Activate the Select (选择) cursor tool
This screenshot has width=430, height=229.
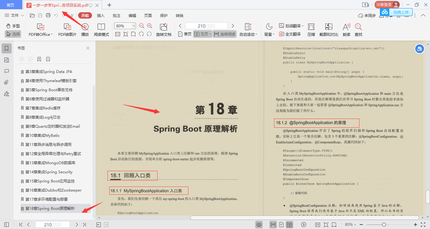click(x=13, y=34)
